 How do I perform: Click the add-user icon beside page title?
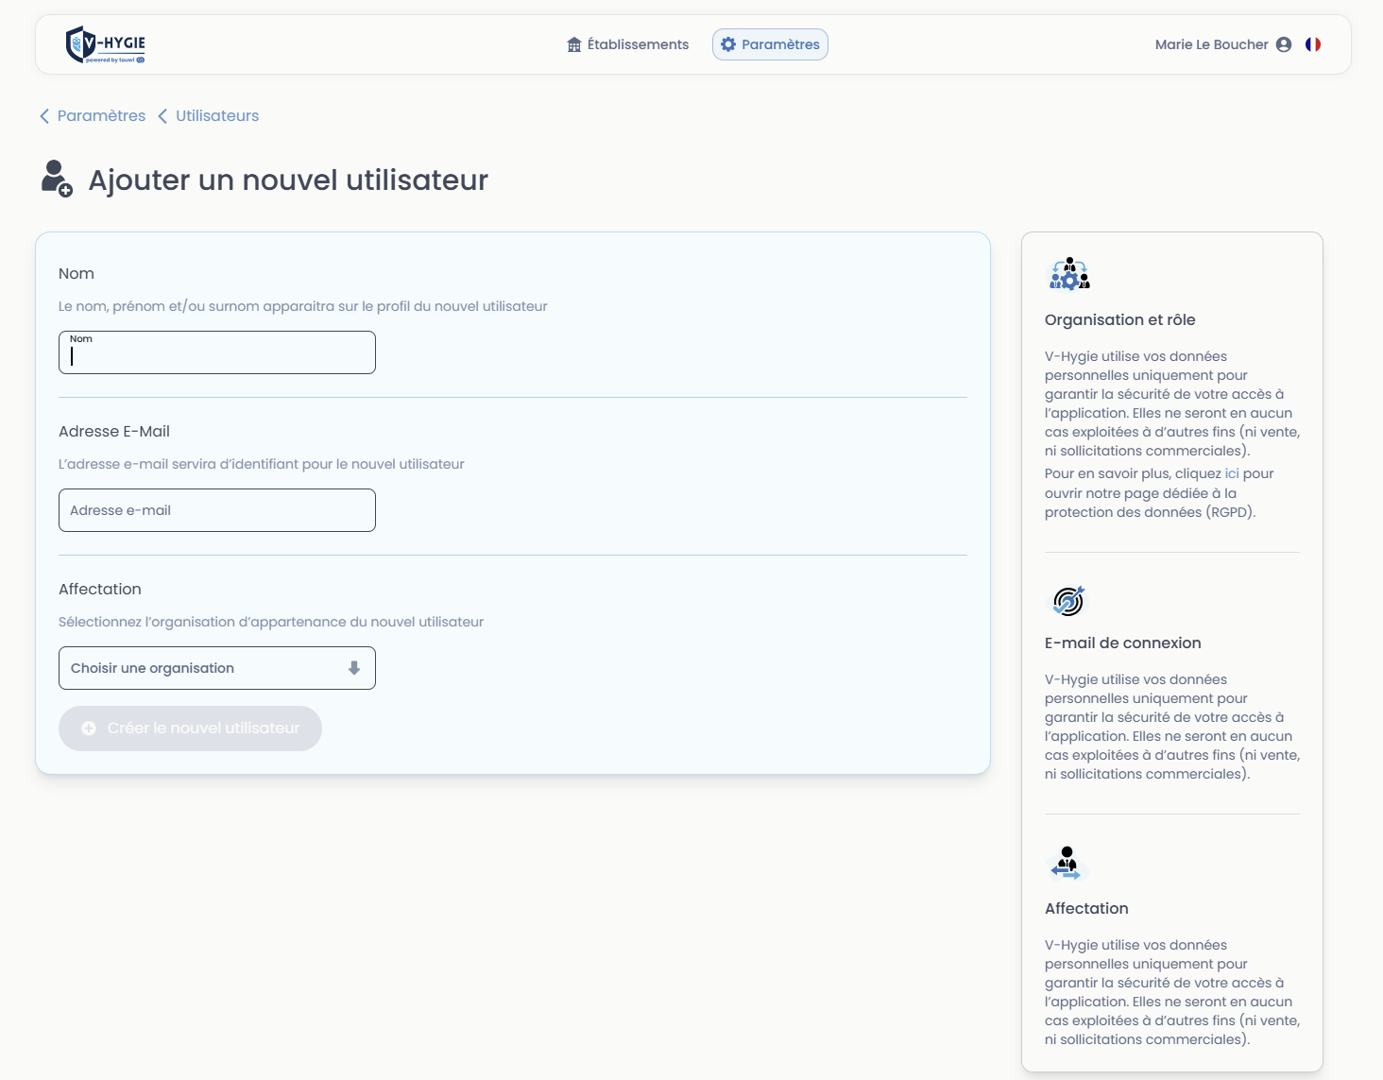coord(57,179)
